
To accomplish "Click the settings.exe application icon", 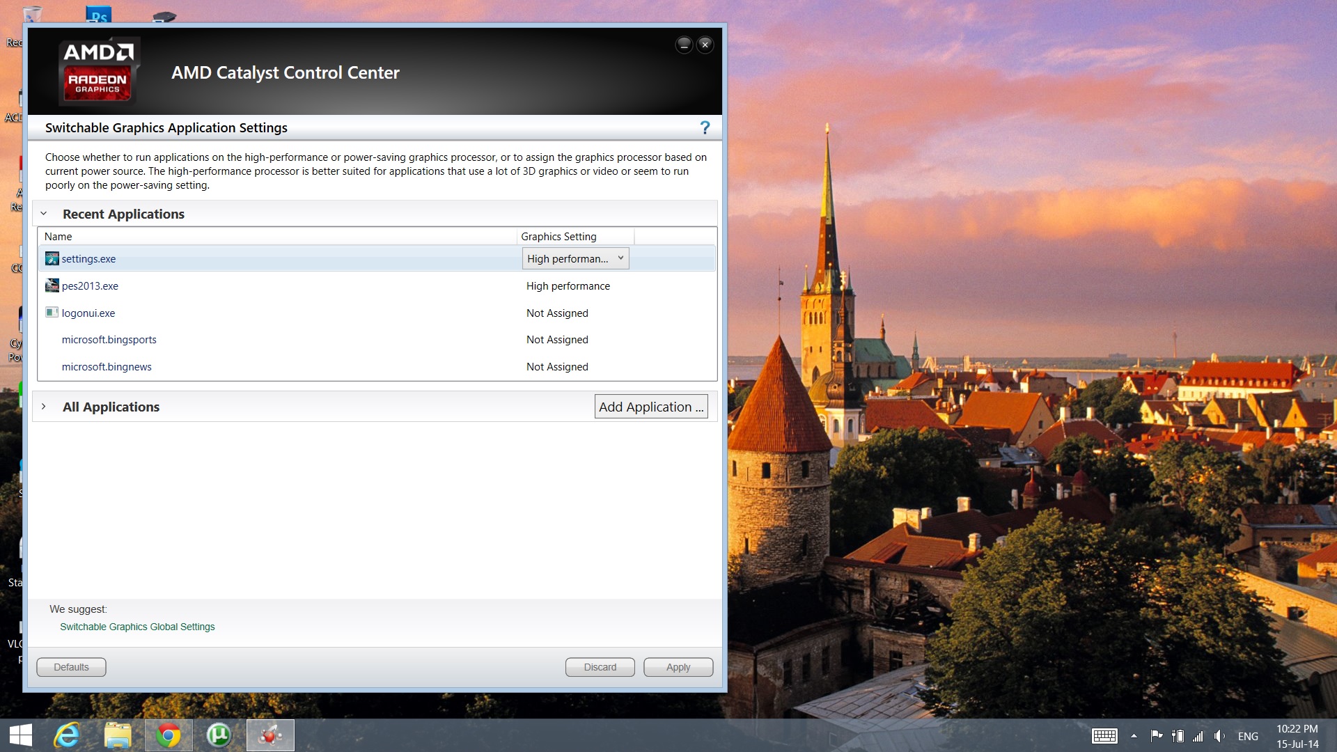I will click(52, 258).
